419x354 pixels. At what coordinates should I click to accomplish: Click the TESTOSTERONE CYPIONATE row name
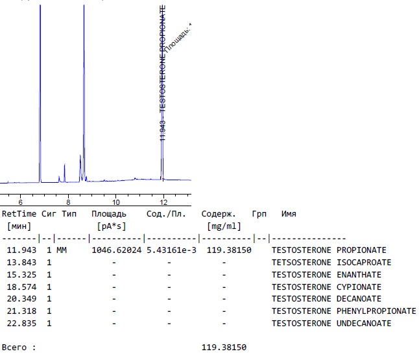(x=326, y=287)
